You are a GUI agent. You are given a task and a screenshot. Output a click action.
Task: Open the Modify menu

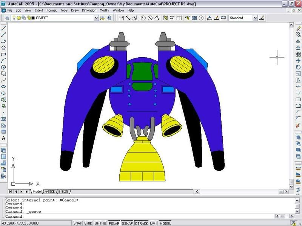(x=105, y=11)
